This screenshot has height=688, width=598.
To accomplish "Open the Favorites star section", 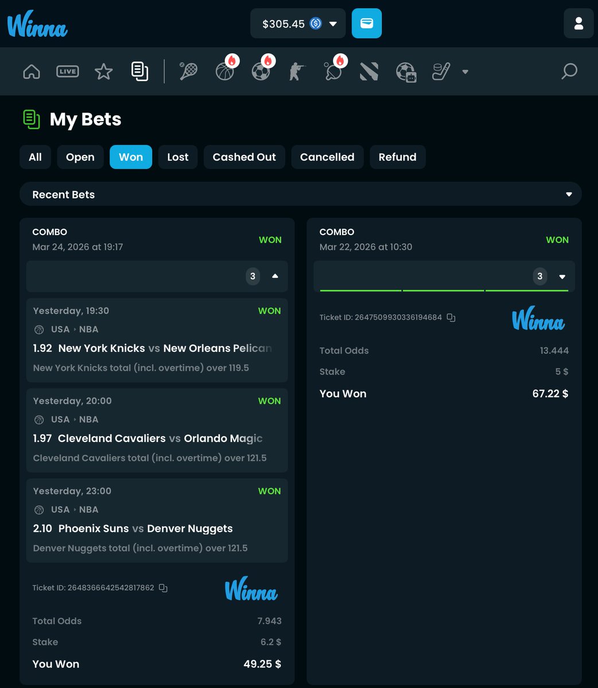I will [x=103, y=71].
